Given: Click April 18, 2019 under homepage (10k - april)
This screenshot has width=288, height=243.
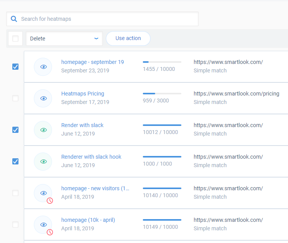Looking at the screenshot, I should [77, 228].
